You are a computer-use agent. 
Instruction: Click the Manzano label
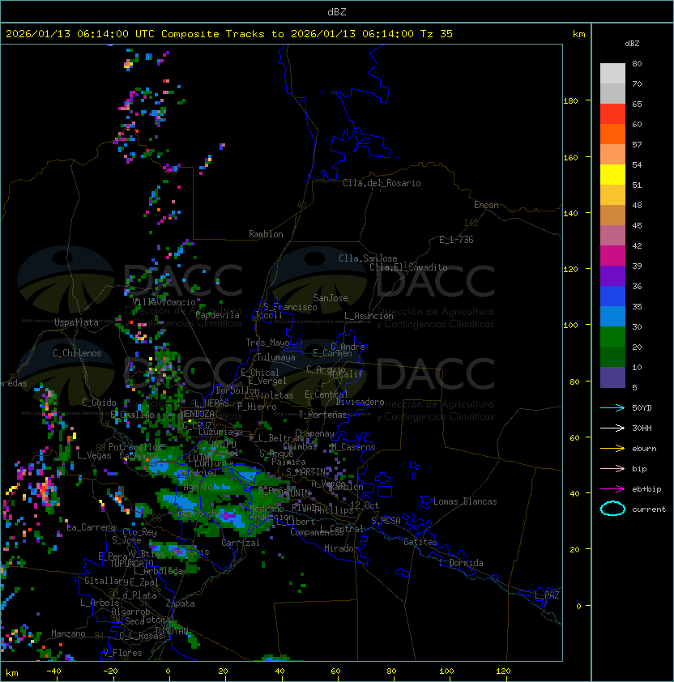click(x=68, y=633)
